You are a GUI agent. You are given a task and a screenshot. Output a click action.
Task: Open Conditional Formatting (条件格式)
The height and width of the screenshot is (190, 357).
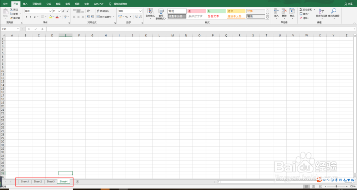[x=150, y=14]
